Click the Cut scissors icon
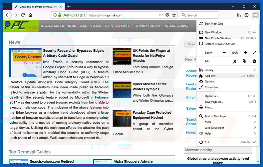The image size is (263, 167). pyautogui.click(x=235, y=61)
